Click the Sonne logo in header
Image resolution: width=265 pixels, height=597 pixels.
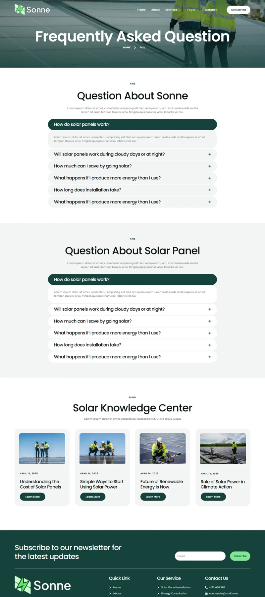pos(32,10)
